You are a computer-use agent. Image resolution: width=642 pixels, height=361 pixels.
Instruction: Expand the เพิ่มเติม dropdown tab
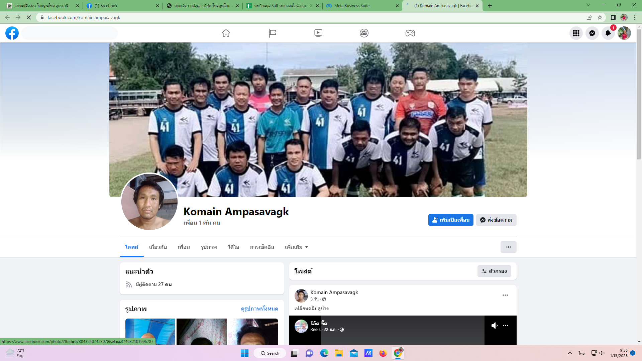(296, 247)
